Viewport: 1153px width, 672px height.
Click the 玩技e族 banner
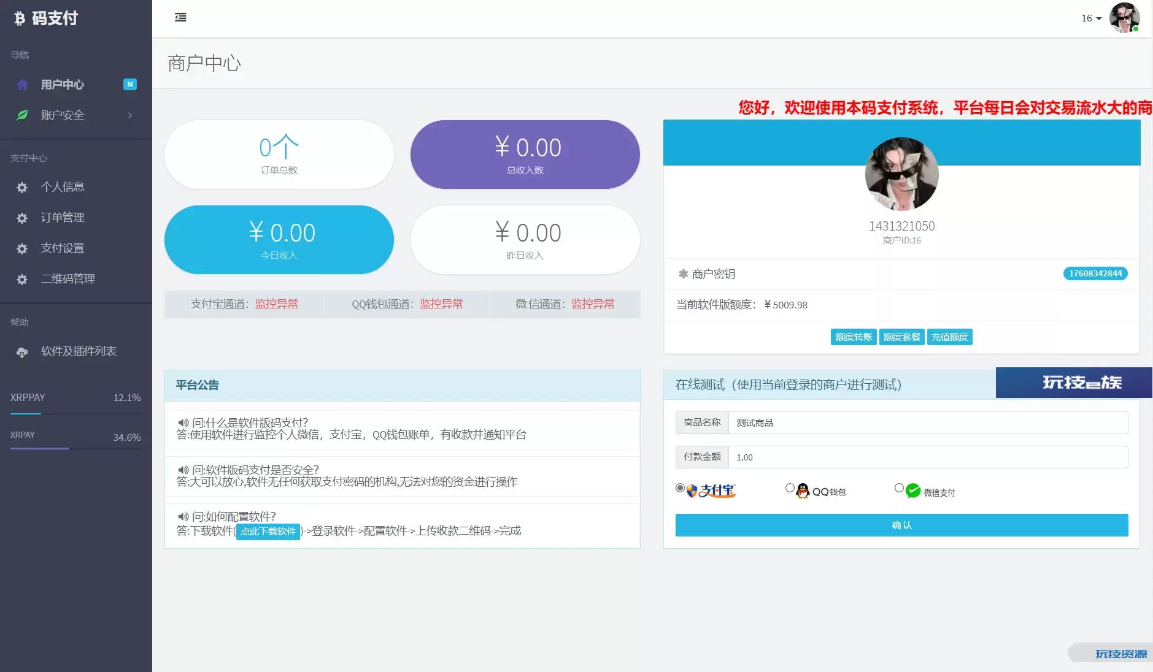click(1074, 383)
